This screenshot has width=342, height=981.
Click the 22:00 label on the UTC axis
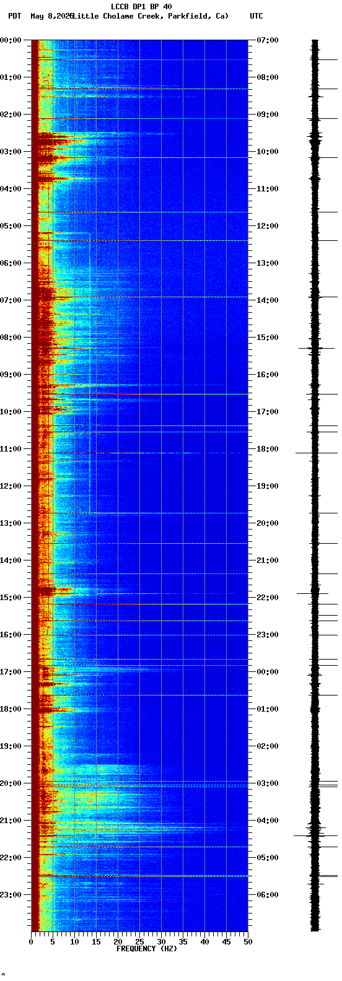[268, 598]
